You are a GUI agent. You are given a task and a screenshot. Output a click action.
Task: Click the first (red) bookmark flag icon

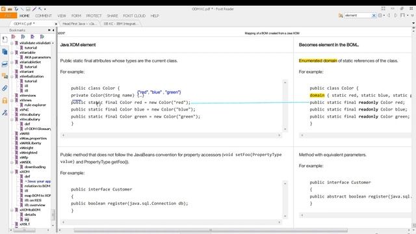click(x=14, y=37)
